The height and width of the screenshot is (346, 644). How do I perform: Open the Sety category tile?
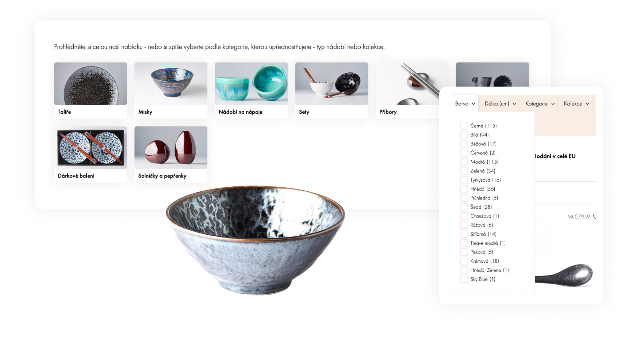(331, 90)
